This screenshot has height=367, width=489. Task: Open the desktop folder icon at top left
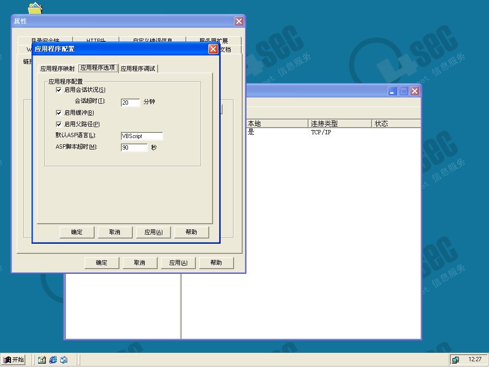click(x=35, y=8)
